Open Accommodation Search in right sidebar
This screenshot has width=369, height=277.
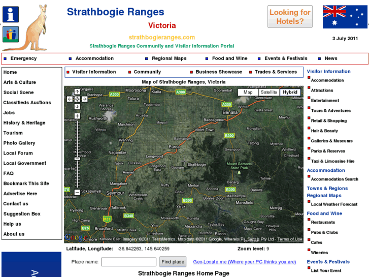[334, 179]
